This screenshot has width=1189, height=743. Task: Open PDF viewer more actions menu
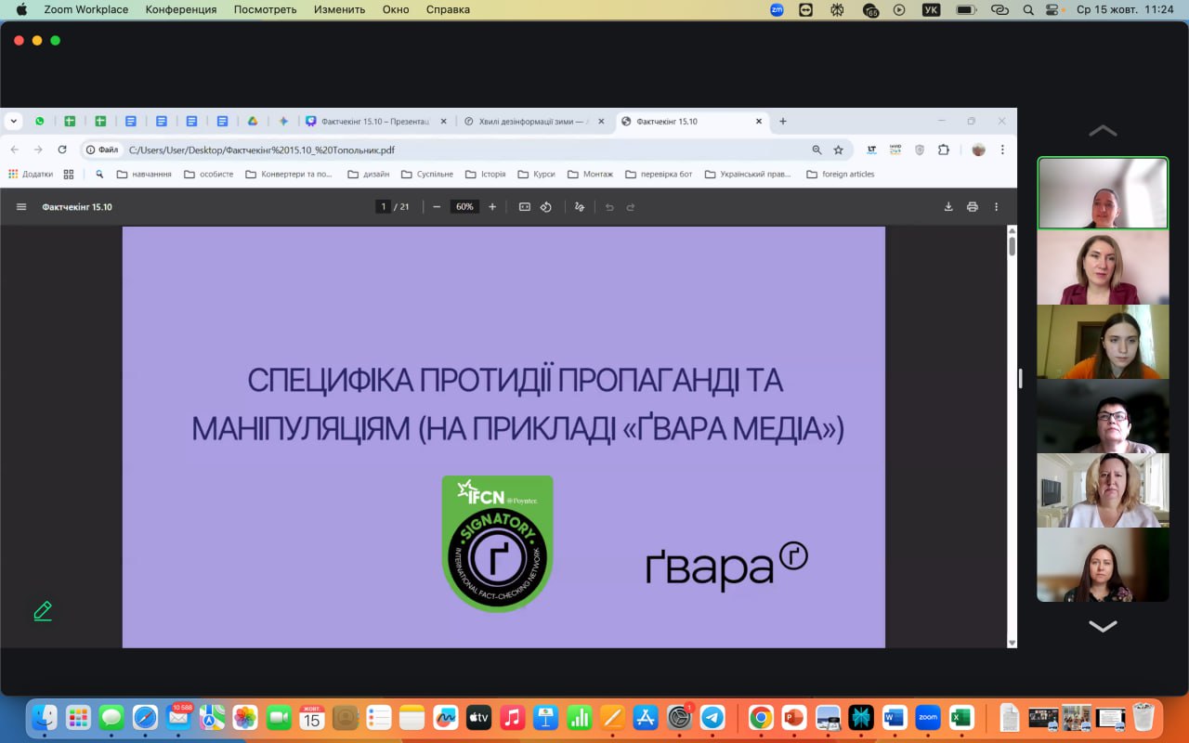[x=997, y=207]
